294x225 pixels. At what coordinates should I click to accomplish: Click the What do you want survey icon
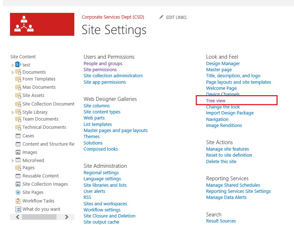[18, 209]
